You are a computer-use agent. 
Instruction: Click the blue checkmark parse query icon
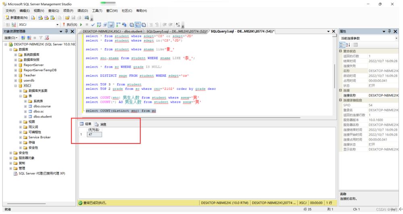[x=93, y=25]
